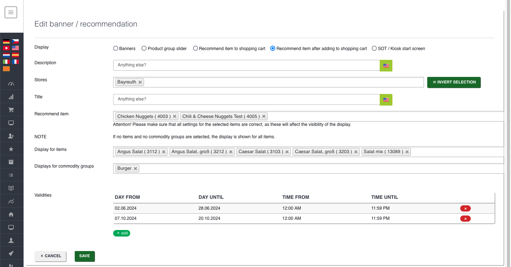Image resolution: width=511 pixels, height=267 pixels.
Task: Open the Stores multi-select field
Action: pyautogui.click(x=268, y=82)
